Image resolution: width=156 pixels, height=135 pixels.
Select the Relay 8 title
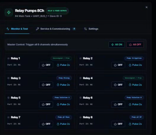(x=88, y=117)
